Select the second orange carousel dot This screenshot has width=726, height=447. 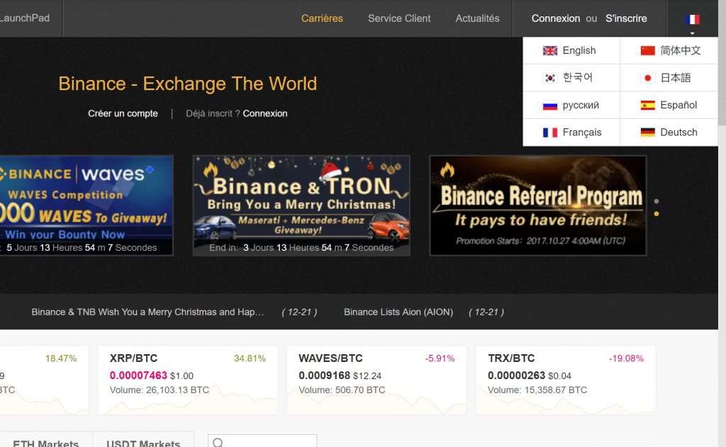[x=656, y=214]
